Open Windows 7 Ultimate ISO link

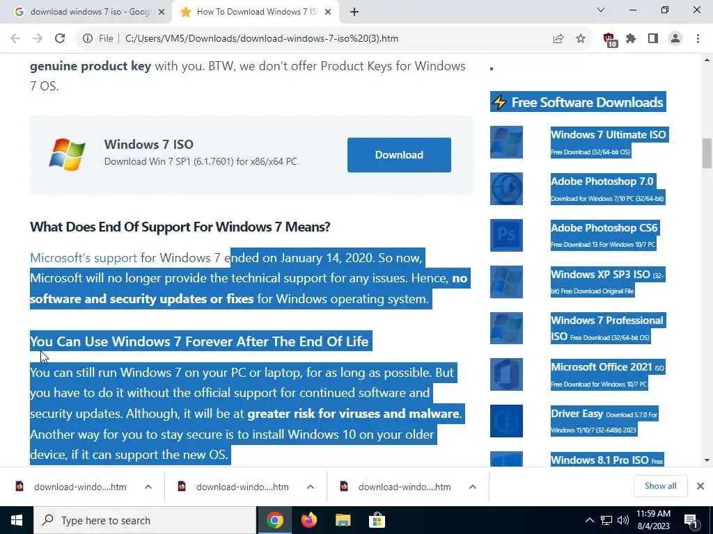609,134
